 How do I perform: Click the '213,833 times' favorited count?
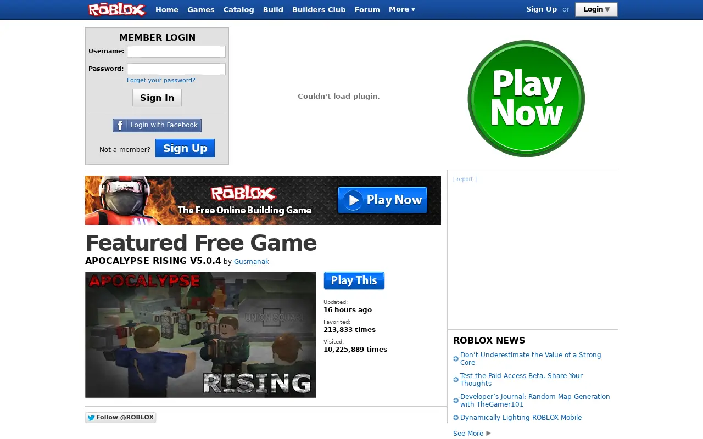coord(349,330)
